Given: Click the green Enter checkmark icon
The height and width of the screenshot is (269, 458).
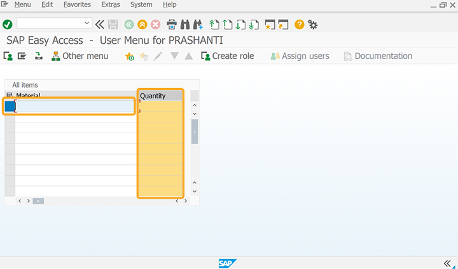Looking at the screenshot, I should 8,25.
